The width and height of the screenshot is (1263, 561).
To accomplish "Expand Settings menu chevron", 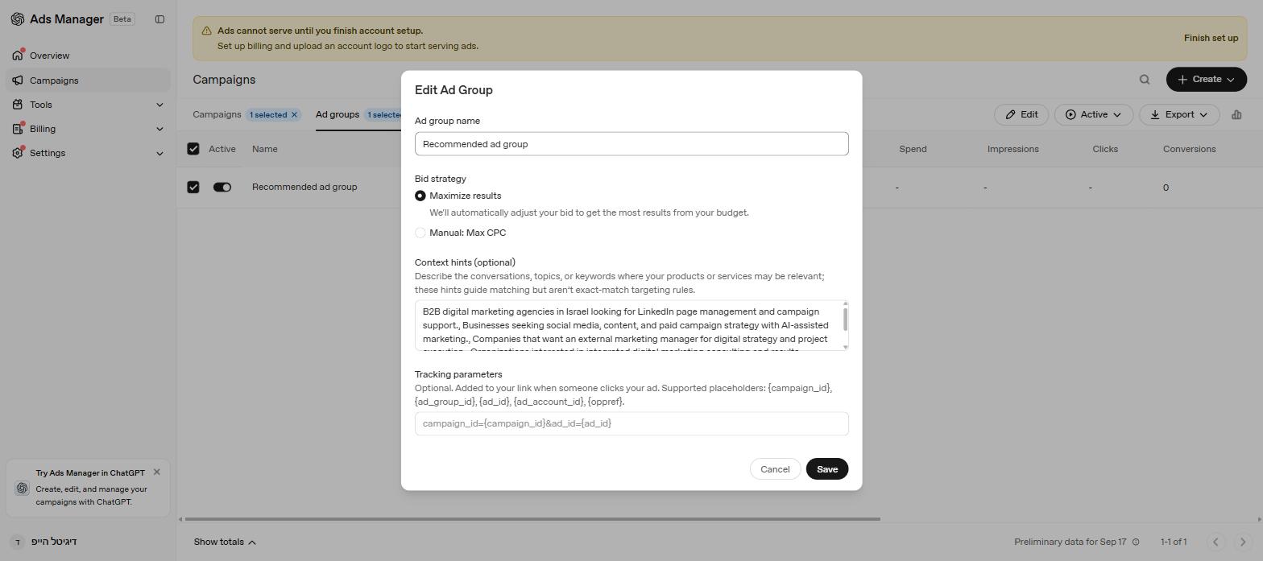I will [159, 153].
